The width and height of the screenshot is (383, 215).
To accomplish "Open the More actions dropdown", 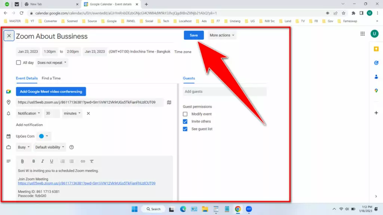I will [x=222, y=35].
